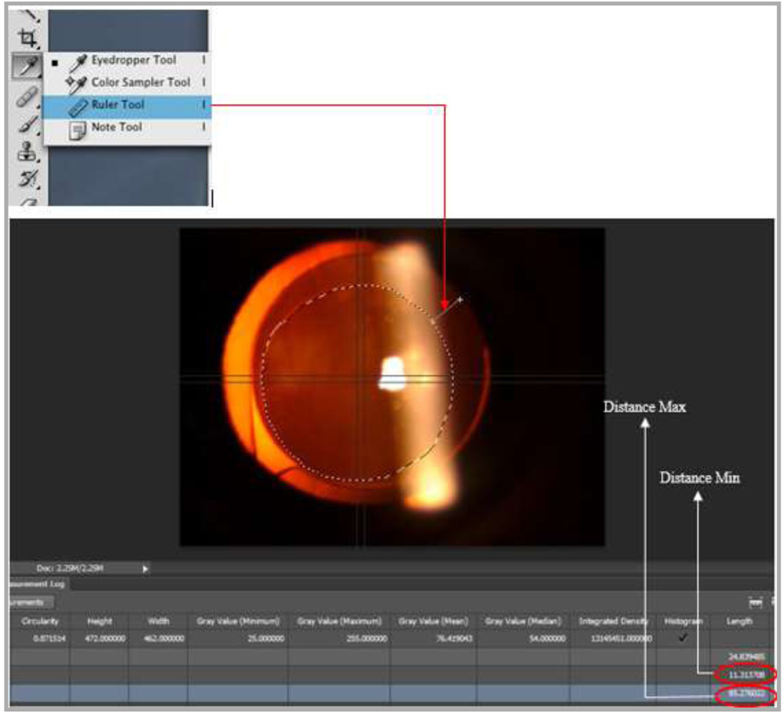Toggle the Histogram checkmark in first row
Viewport: 783px width, 712px height.
[x=683, y=638]
